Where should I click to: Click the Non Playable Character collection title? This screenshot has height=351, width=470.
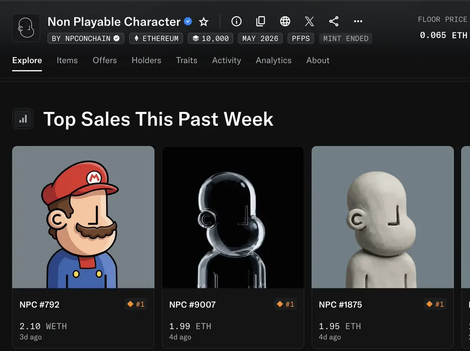click(114, 22)
